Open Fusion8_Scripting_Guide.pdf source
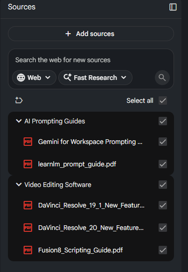The width and height of the screenshot is (188, 272). click(80, 250)
